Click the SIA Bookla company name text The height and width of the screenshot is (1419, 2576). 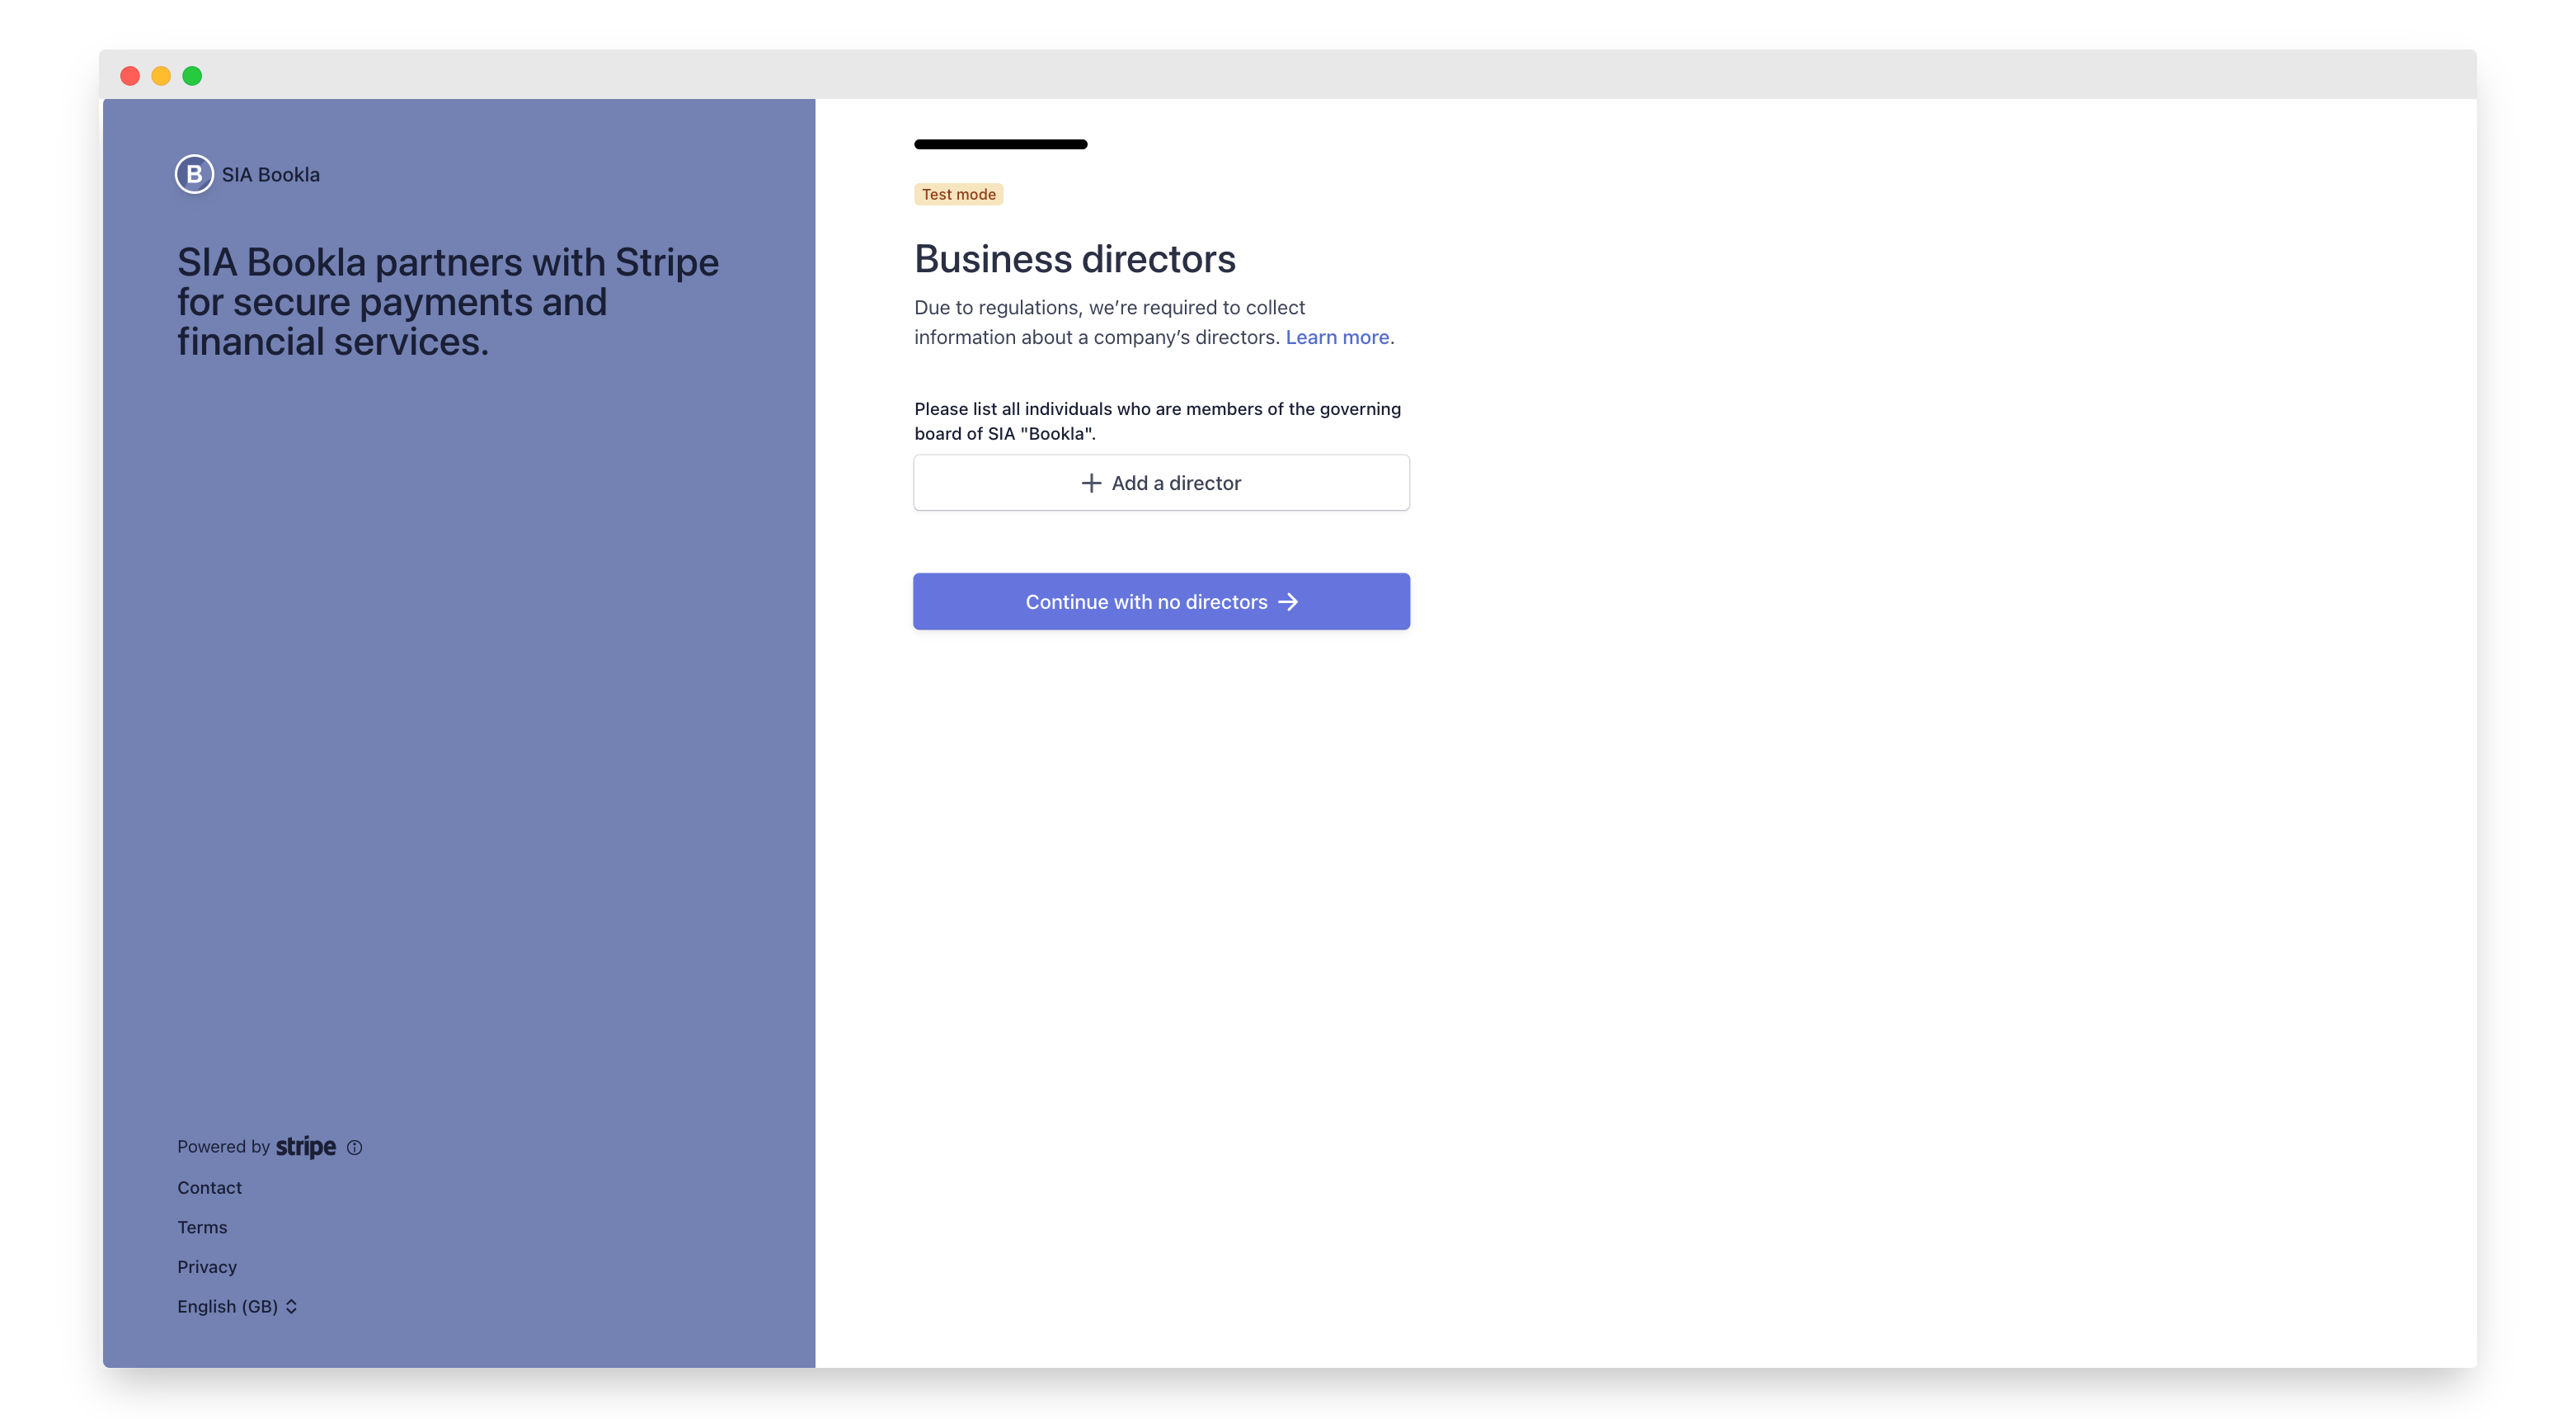pos(270,175)
